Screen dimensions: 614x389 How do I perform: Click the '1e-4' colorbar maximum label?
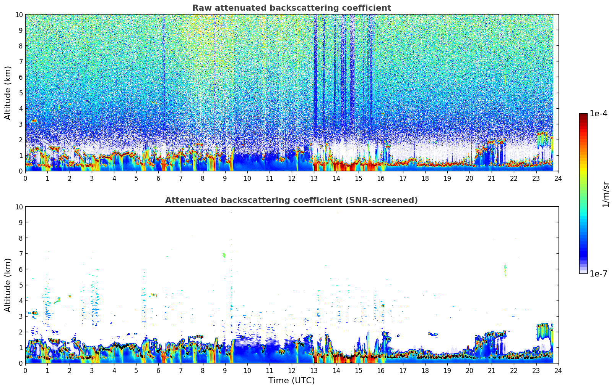(598, 114)
